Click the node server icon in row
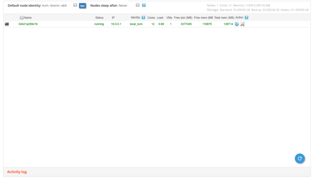 click(x=7, y=24)
